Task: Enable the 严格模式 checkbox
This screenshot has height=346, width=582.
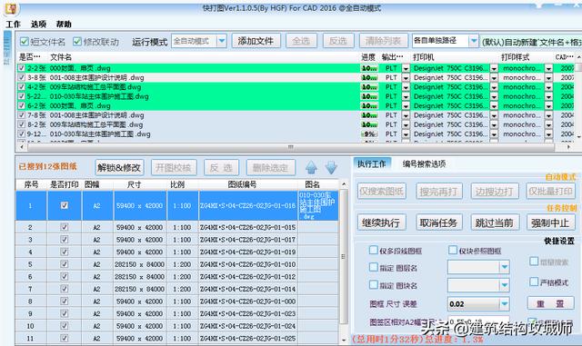Action: click(x=534, y=282)
